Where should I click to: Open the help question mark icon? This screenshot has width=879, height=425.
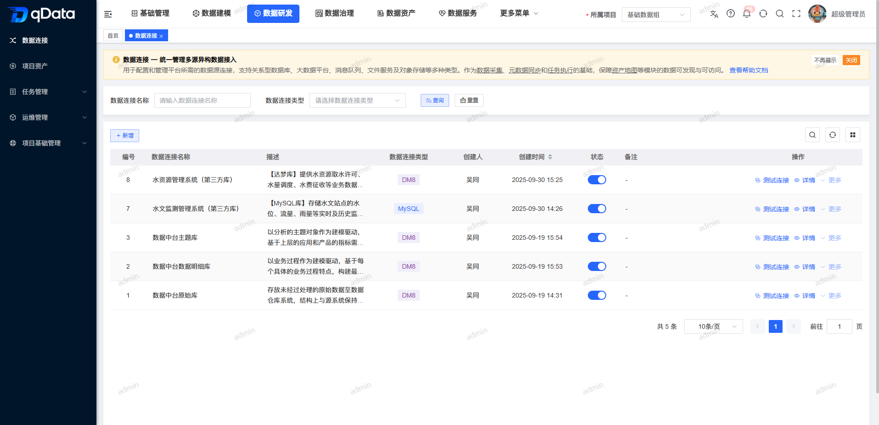pos(730,14)
